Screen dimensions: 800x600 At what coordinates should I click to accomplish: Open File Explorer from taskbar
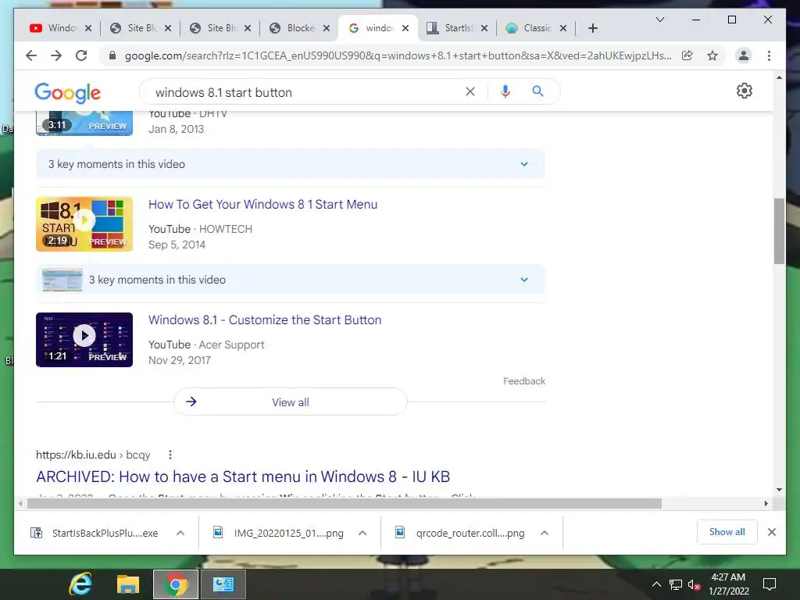click(127, 584)
